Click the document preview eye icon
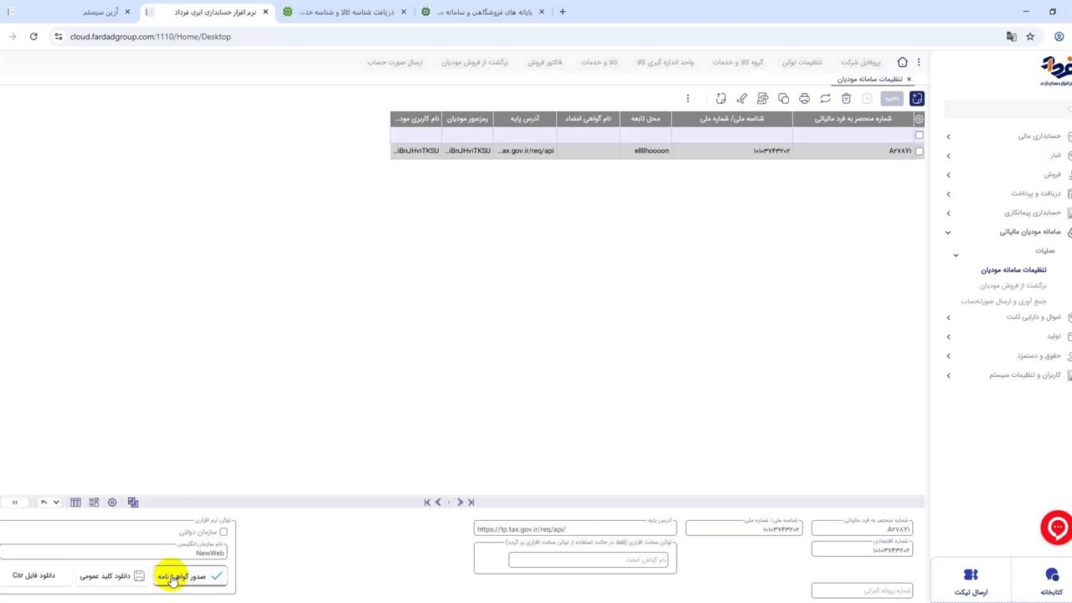This screenshot has height=603, width=1072. click(762, 99)
